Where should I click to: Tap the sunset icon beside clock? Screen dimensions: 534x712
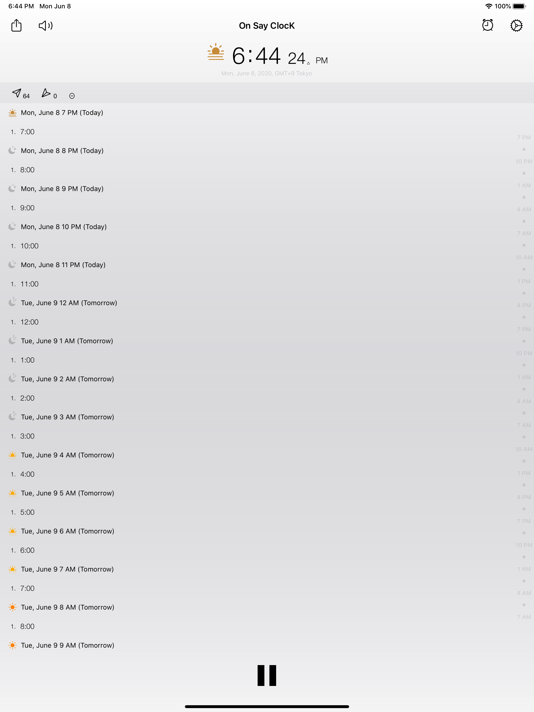point(215,52)
